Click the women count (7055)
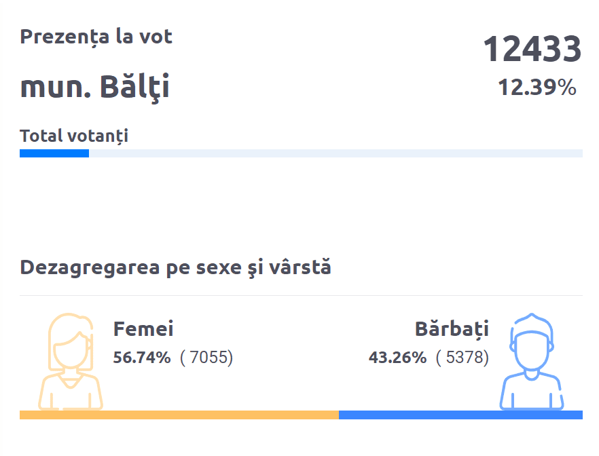Screen dimensions: 599x456 [x=206, y=358]
